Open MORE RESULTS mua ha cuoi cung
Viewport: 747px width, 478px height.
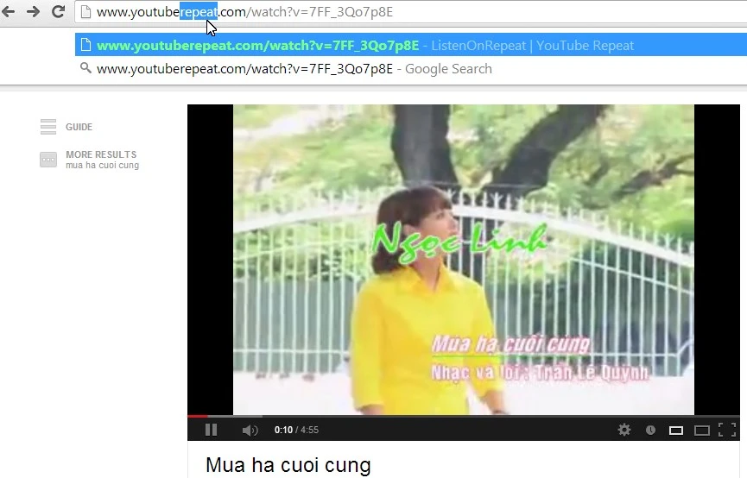coord(102,160)
